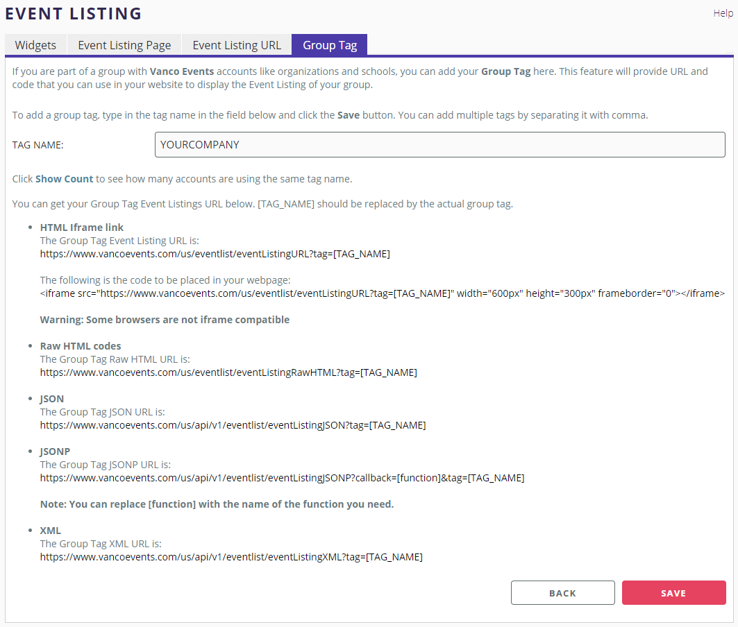Click the eventListingJSONP callback URL

tap(282, 478)
